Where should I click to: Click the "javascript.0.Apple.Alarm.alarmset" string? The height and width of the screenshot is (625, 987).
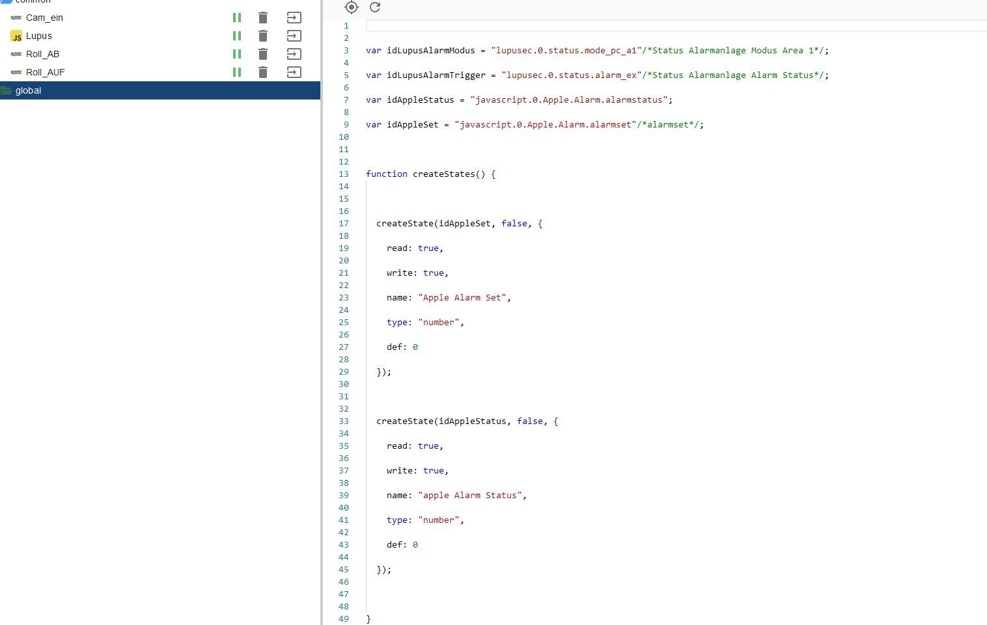point(546,124)
